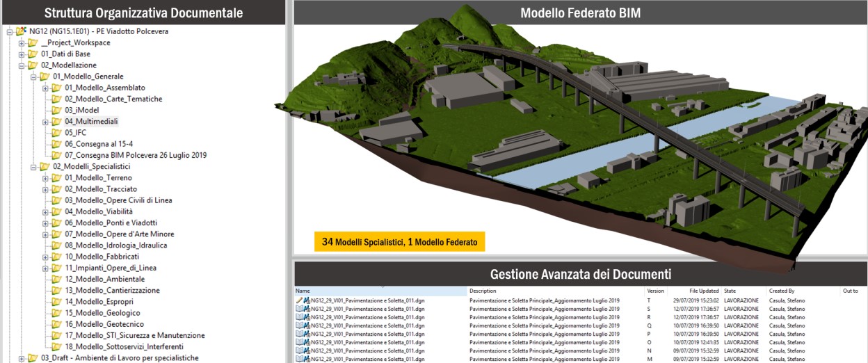This screenshot has width=868, height=363.
Task: Click the 03_iModel folder icon
Action: [x=57, y=111]
